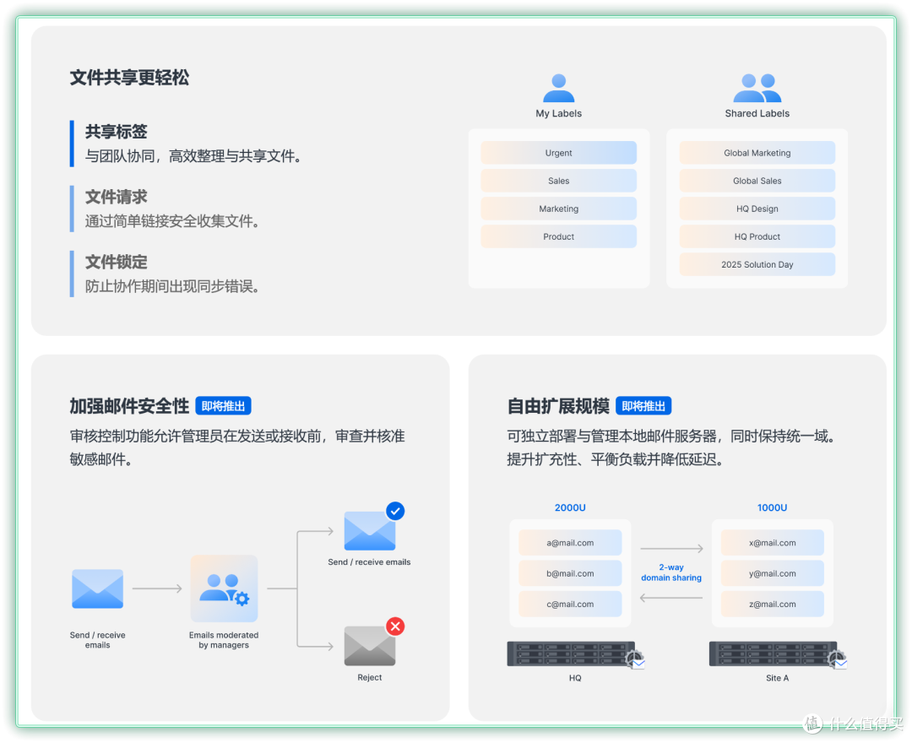This screenshot has width=912, height=743.
Task: Select the Product label under My Labels
Action: [558, 236]
